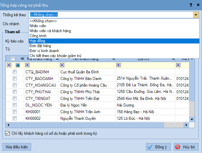Toggle select-all checkbox in grid header
202x153 pixels.
click(x=13, y=59)
